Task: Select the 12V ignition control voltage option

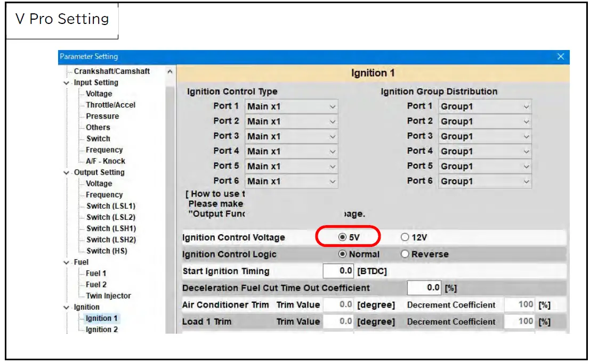Action: [405, 237]
